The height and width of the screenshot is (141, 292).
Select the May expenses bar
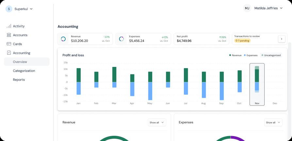pos(150,91)
